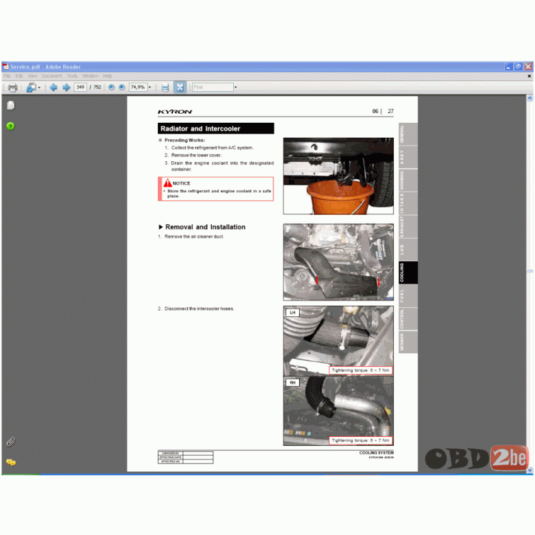Open the File menu

(x=7, y=75)
